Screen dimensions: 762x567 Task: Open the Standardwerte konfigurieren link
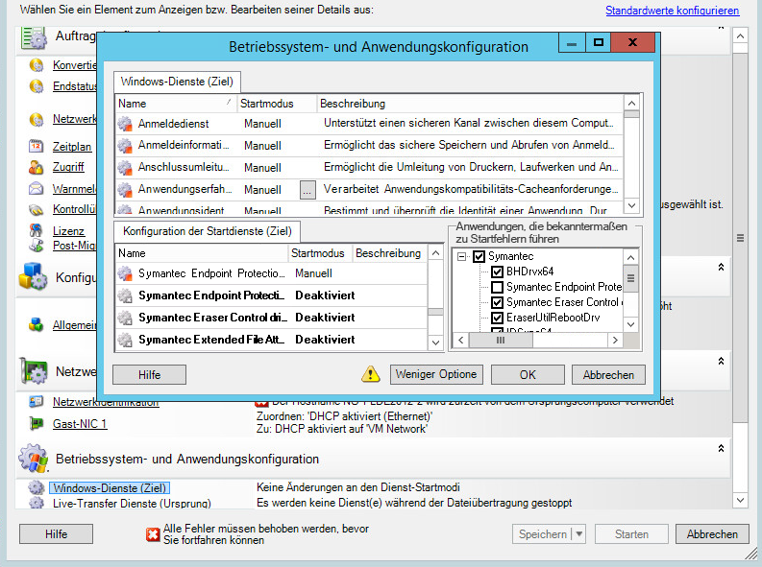672,11
